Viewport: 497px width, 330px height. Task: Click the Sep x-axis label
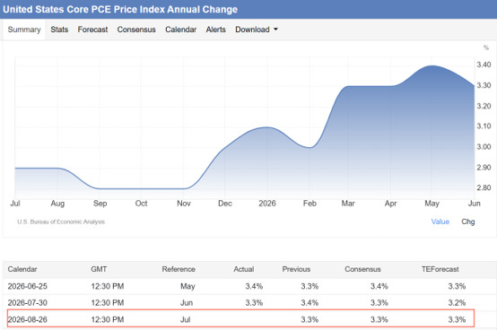100,204
